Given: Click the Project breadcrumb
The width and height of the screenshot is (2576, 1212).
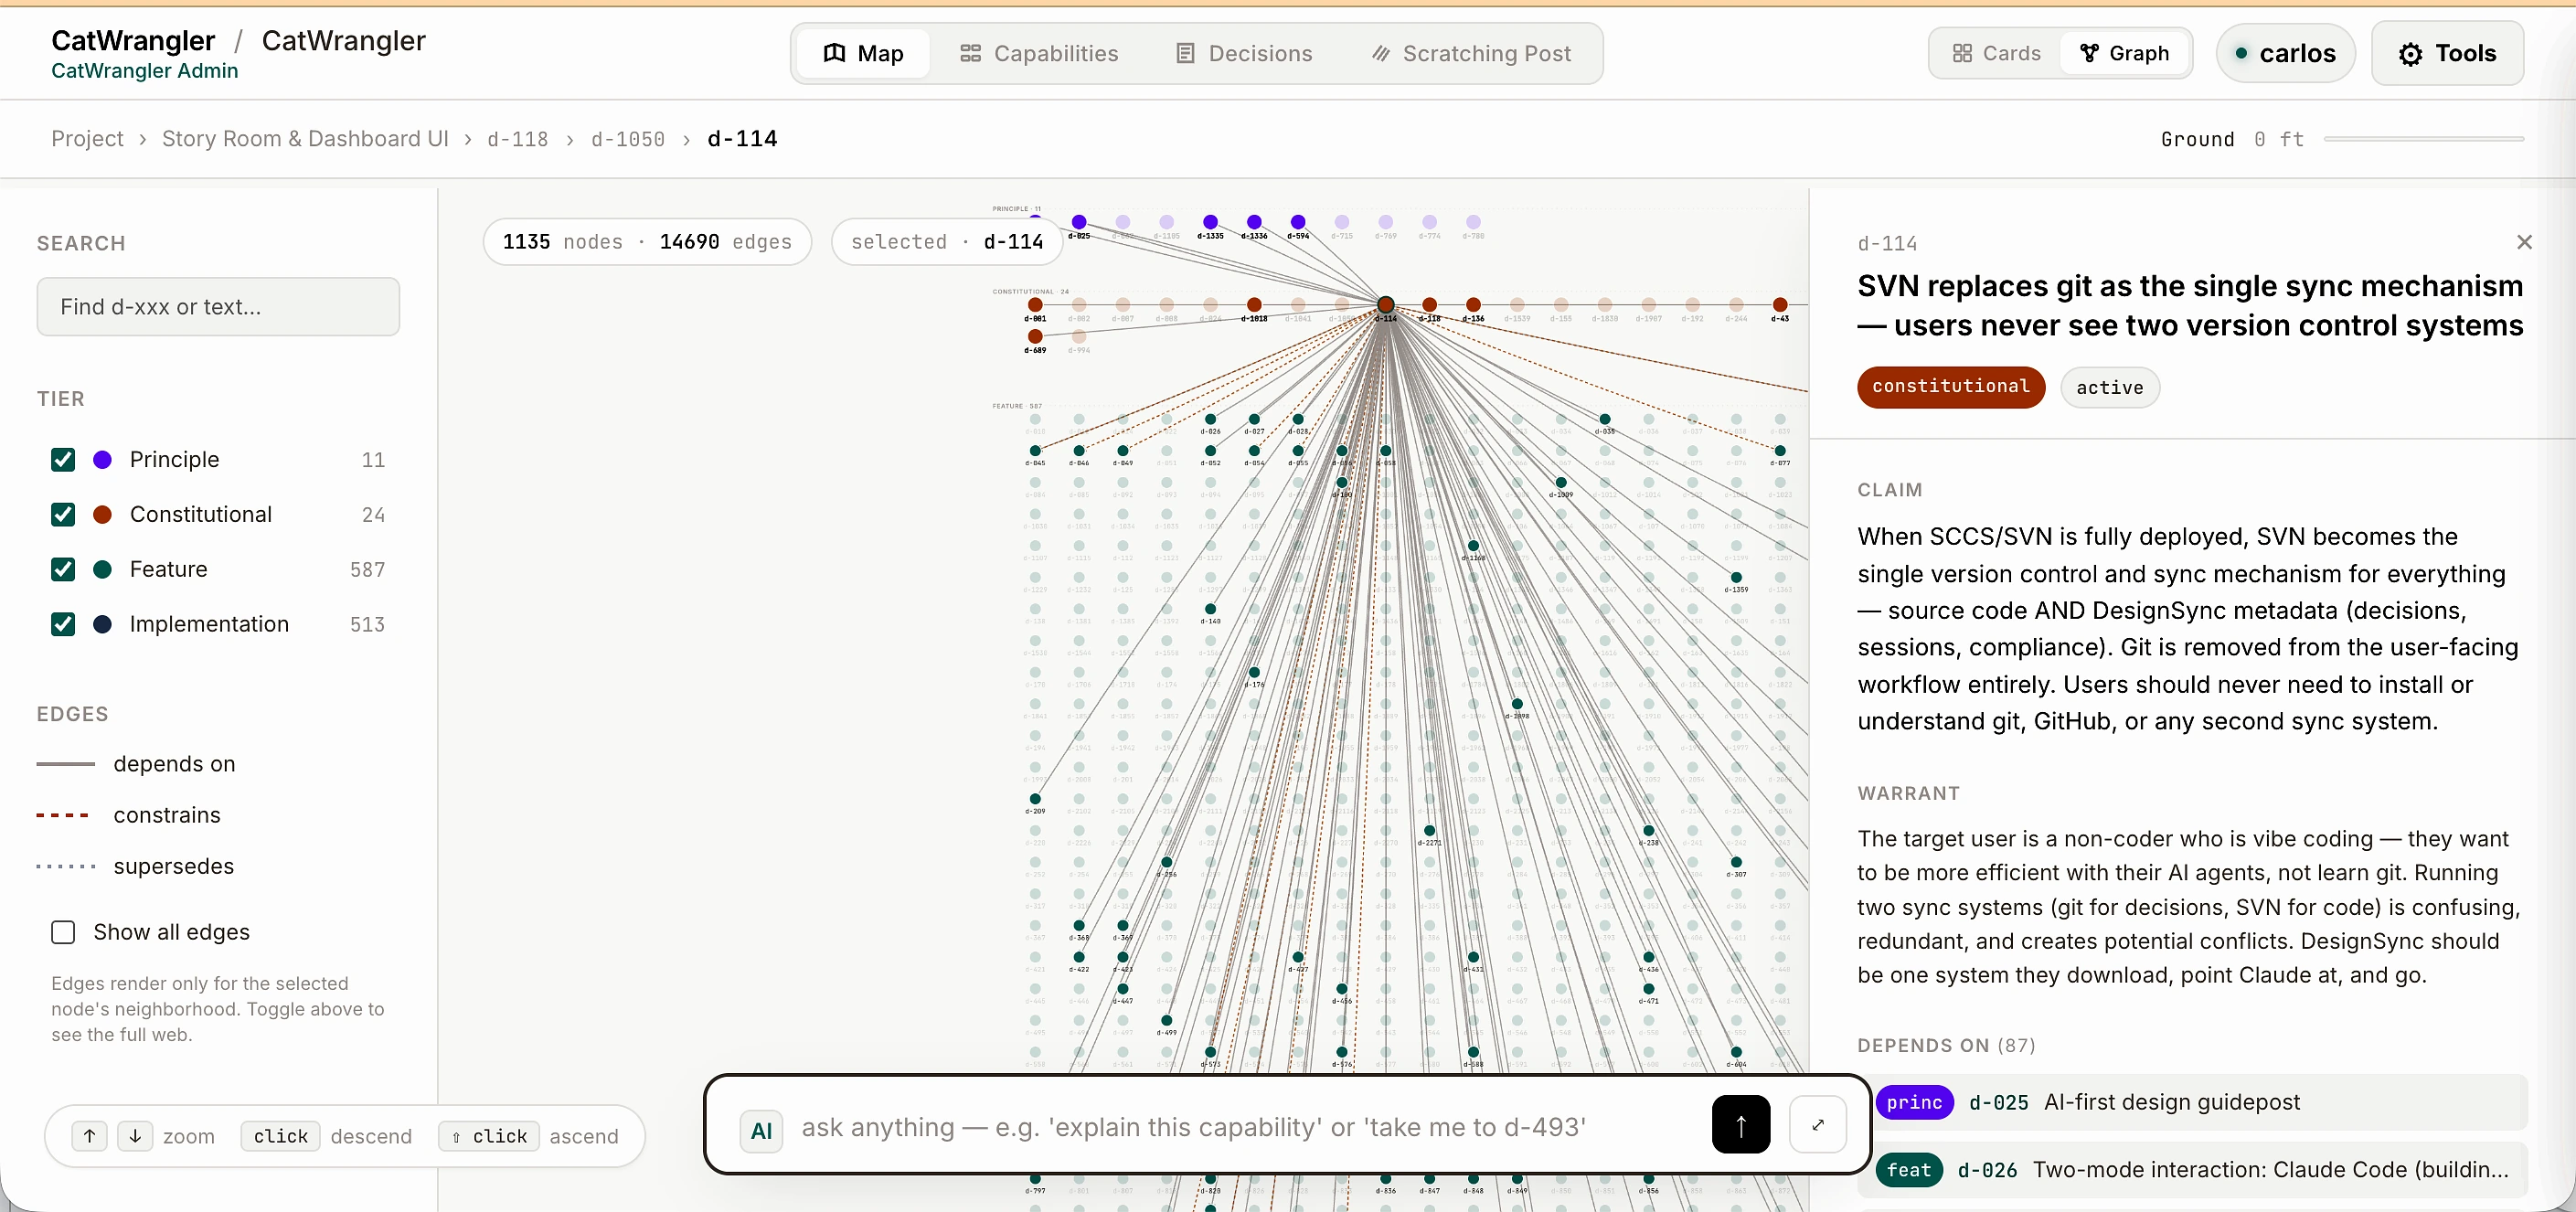Looking at the screenshot, I should tap(87, 139).
